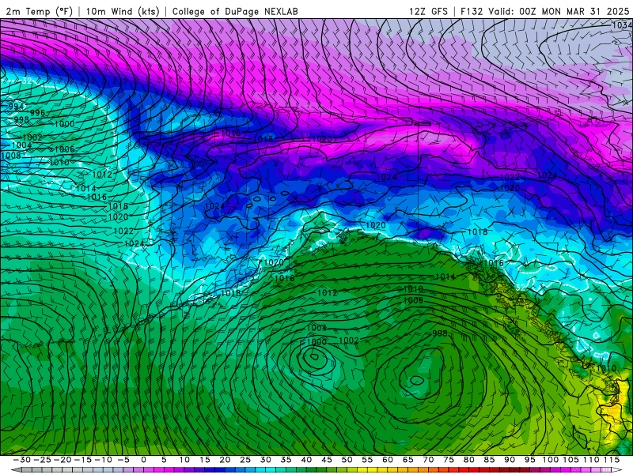
Task: Click the 'College of DuPage NEXLAB' label
Action: (x=235, y=11)
